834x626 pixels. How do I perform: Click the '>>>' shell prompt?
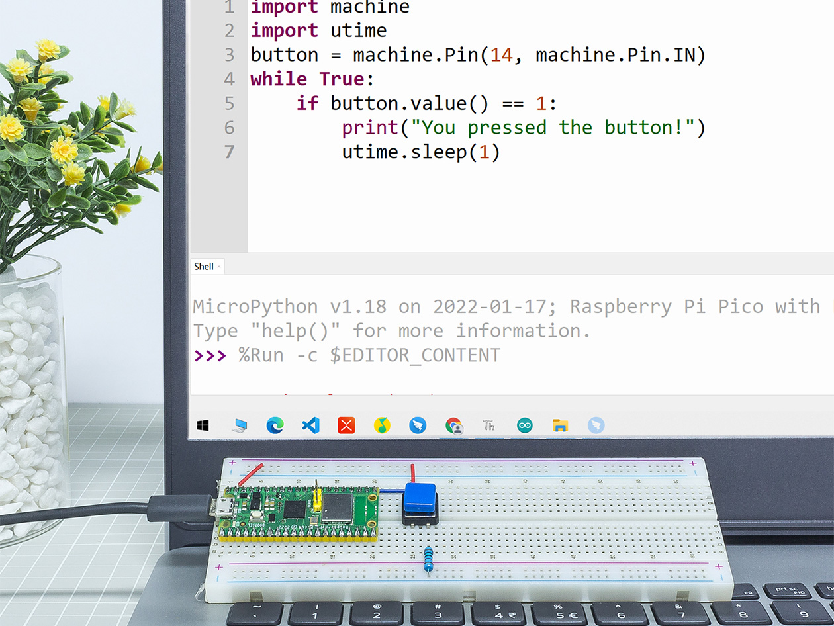210,355
